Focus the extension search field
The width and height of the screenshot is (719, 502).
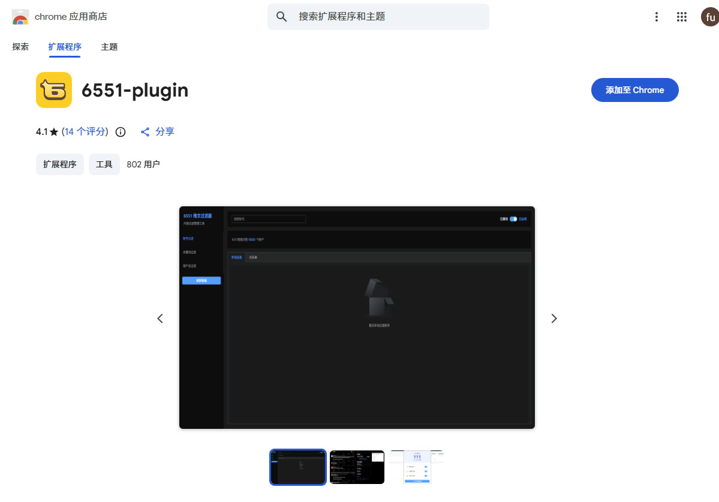(378, 17)
